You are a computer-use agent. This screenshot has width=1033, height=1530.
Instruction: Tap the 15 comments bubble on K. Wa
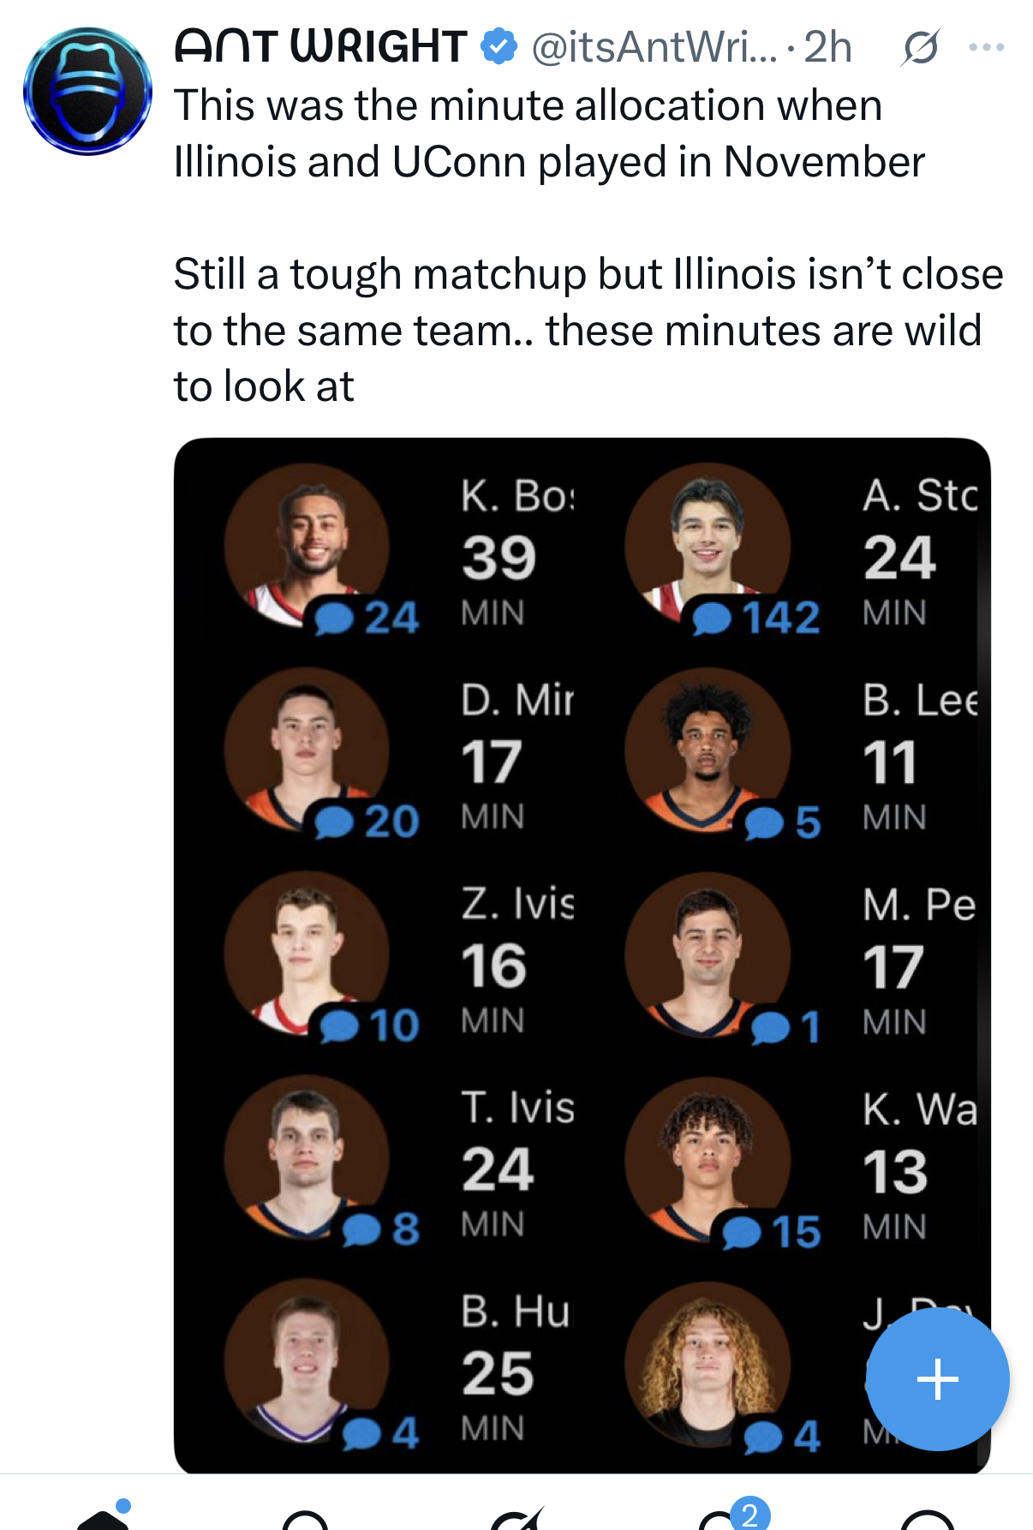(770, 1232)
